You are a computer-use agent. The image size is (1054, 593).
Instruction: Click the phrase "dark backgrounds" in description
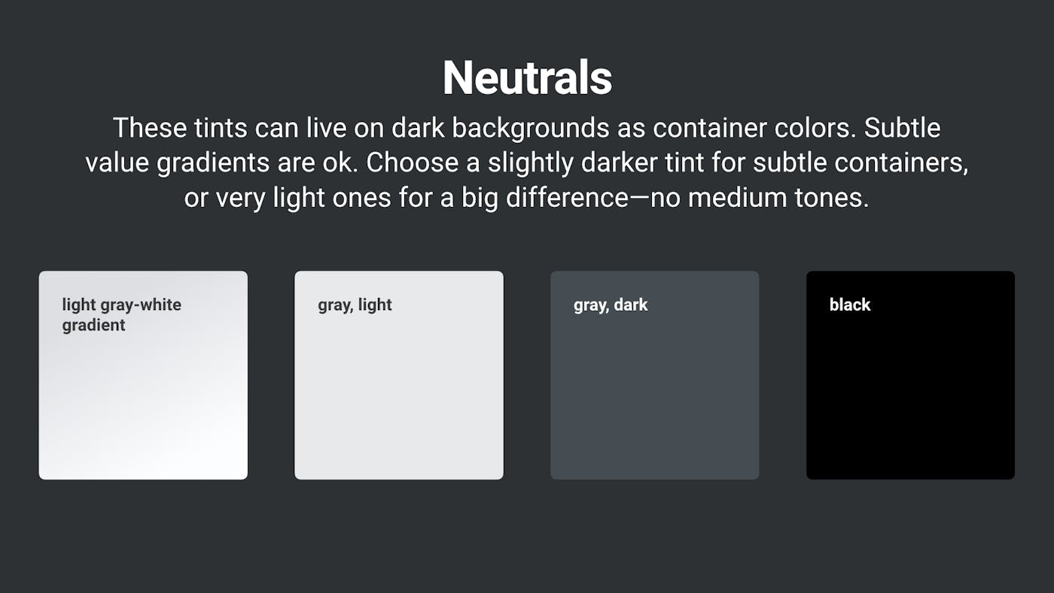click(x=499, y=128)
